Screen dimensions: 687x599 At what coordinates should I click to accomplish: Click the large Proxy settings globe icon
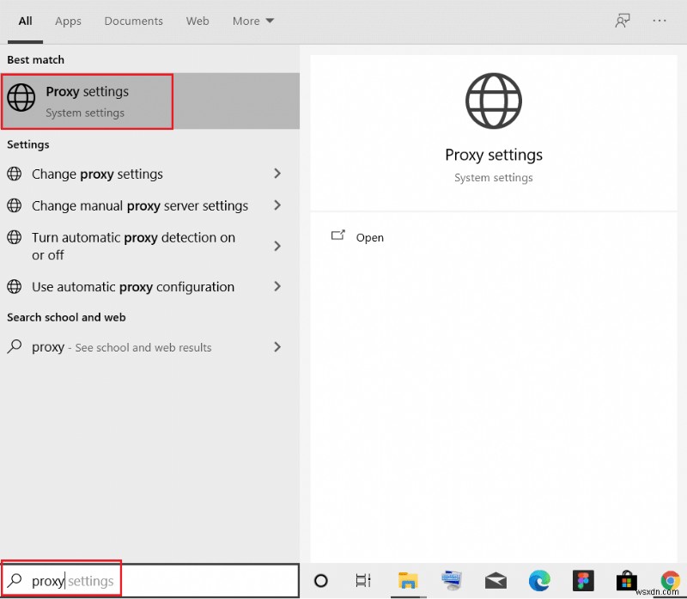(x=494, y=100)
